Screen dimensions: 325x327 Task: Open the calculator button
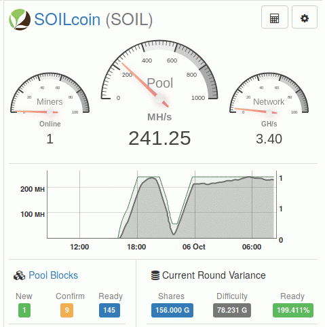coord(275,17)
